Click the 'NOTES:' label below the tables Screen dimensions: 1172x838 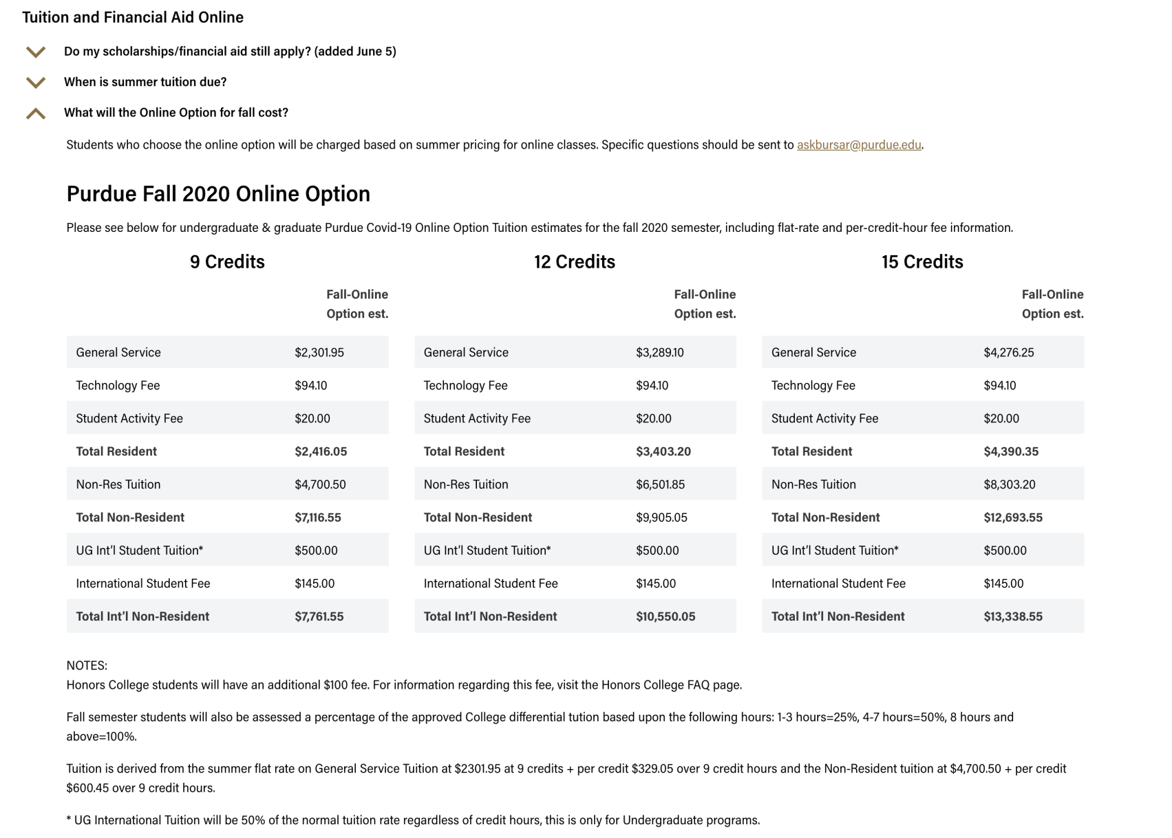tap(87, 665)
